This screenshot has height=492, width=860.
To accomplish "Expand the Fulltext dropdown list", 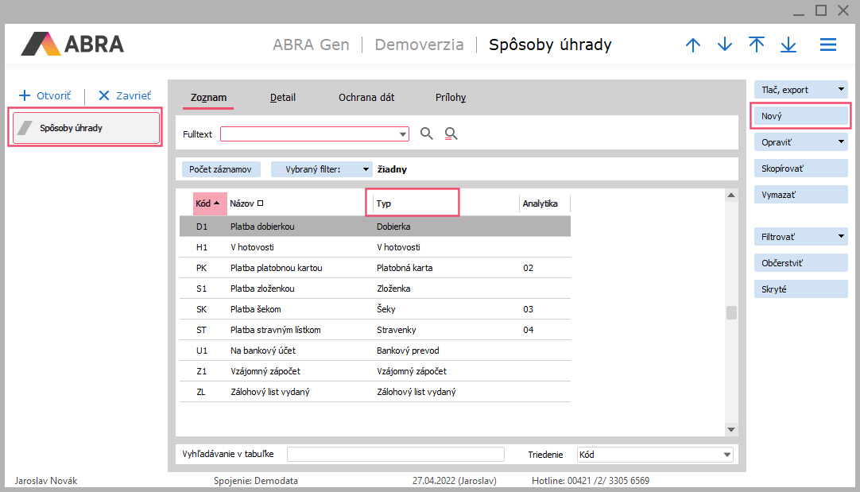I will [x=403, y=134].
